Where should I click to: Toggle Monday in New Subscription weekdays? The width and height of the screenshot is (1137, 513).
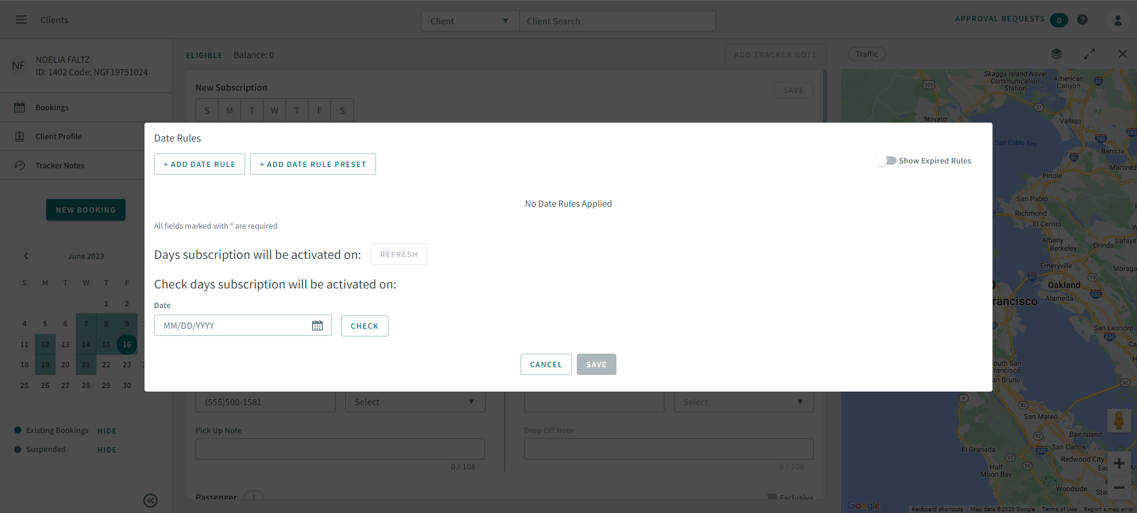(229, 110)
